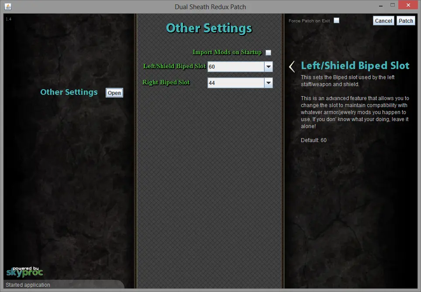Select Other Settings entry in left panel
The width and height of the screenshot is (421, 292).
tap(69, 92)
